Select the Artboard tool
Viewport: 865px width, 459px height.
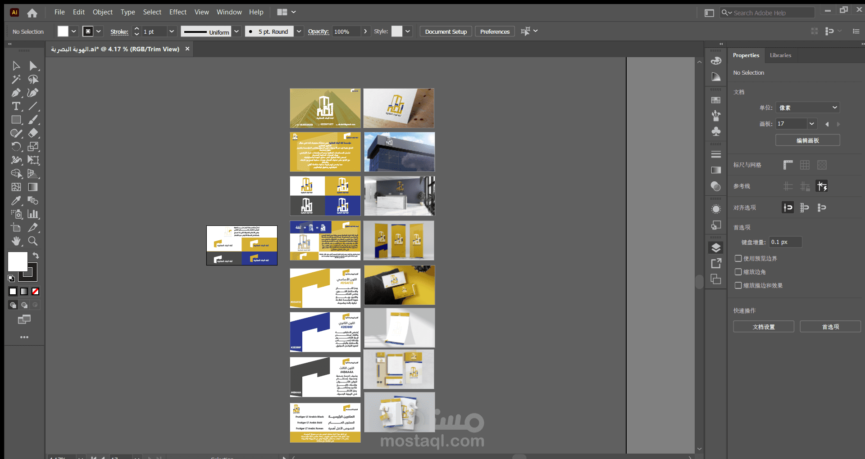click(x=16, y=228)
